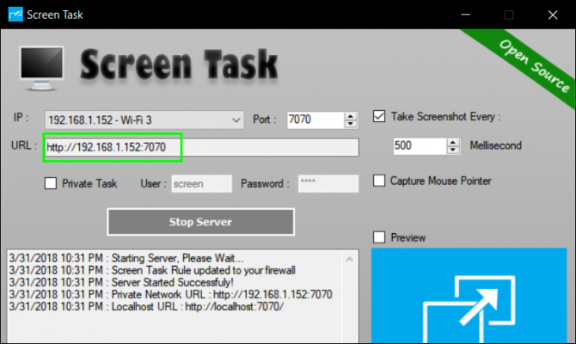This screenshot has height=344, width=576.
Task: Increase the millisecond interval with the up arrow
Action: click(x=453, y=142)
